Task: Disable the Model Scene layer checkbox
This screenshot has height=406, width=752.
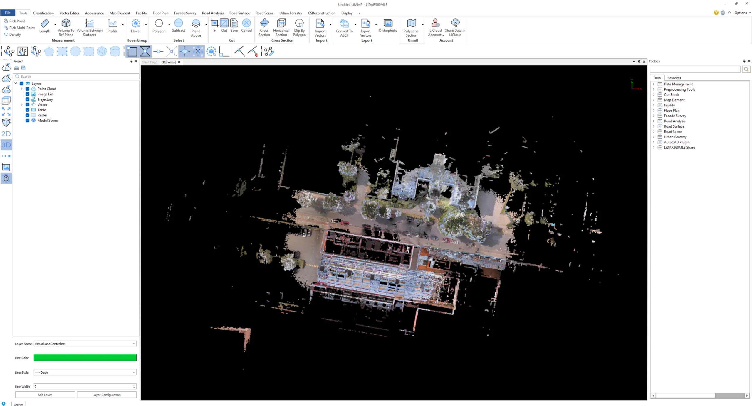Action: point(27,121)
